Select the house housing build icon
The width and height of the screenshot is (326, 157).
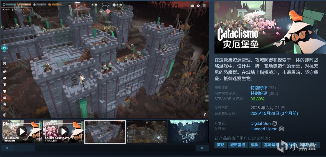[4, 104]
